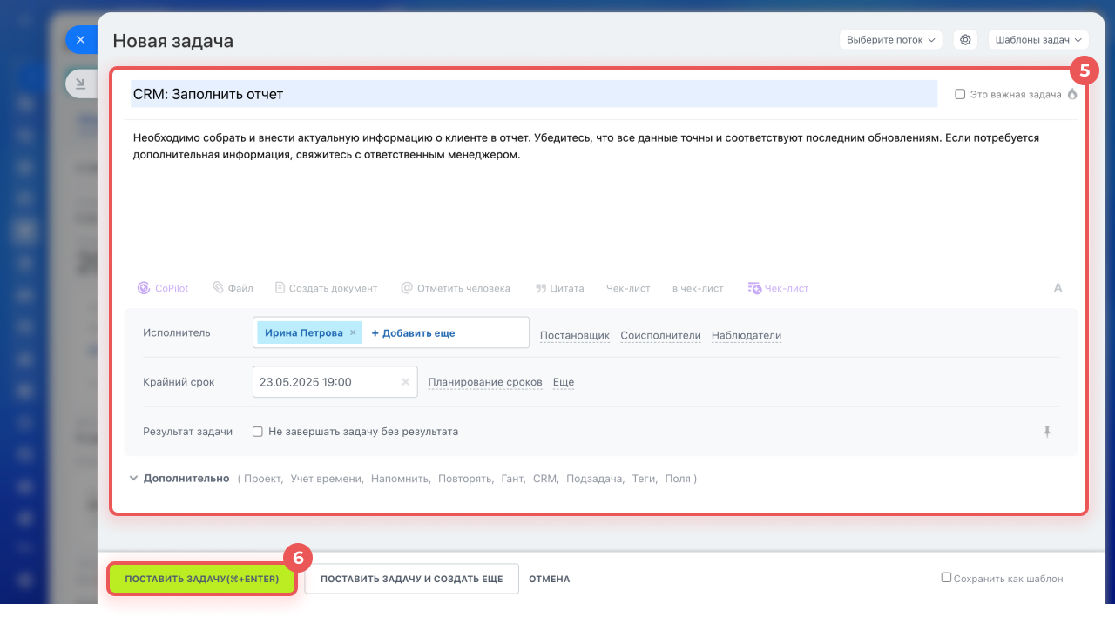Click Повторять in additional options
Image resolution: width=1115 pixels, height=617 pixels.
click(465, 479)
